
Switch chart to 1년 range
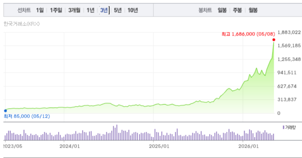click(91, 10)
